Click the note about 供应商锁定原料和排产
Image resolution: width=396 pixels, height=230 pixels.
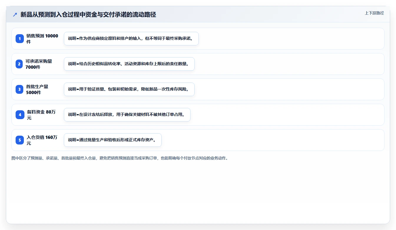[x=131, y=39]
